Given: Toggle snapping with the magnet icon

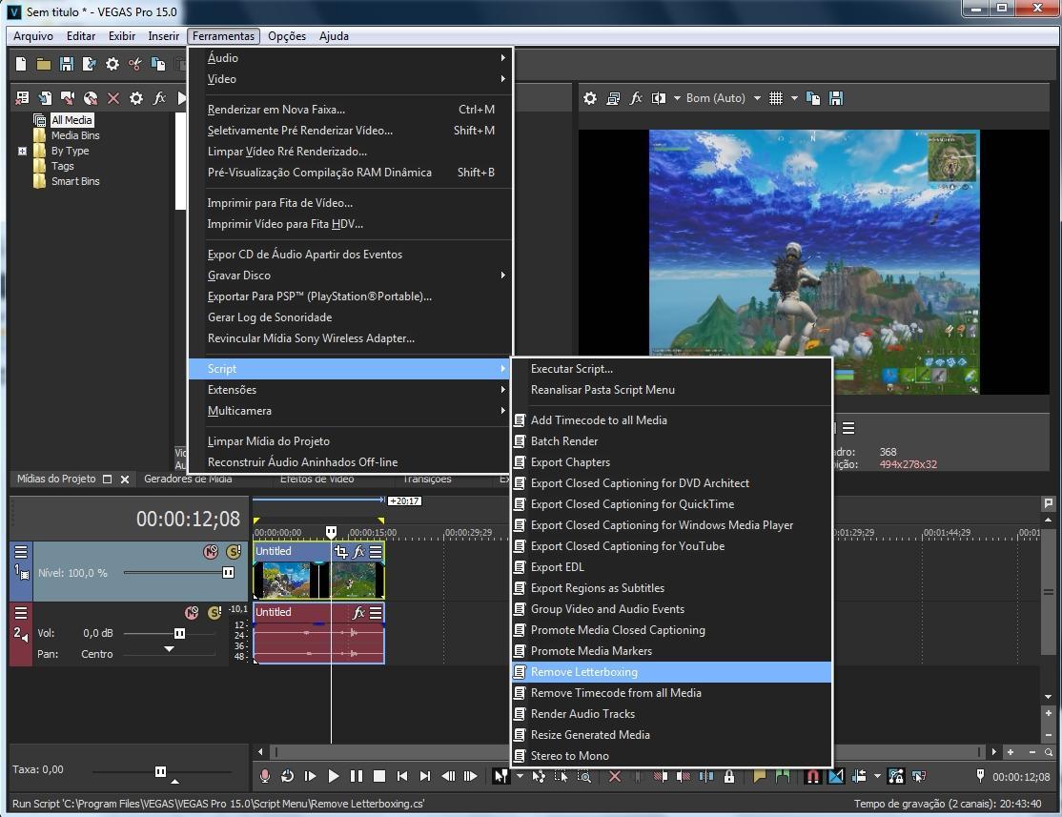Looking at the screenshot, I should pos(813,776).
